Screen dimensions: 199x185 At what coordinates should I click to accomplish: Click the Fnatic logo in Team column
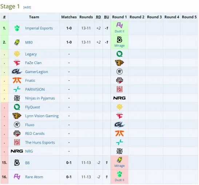[17, 81]
